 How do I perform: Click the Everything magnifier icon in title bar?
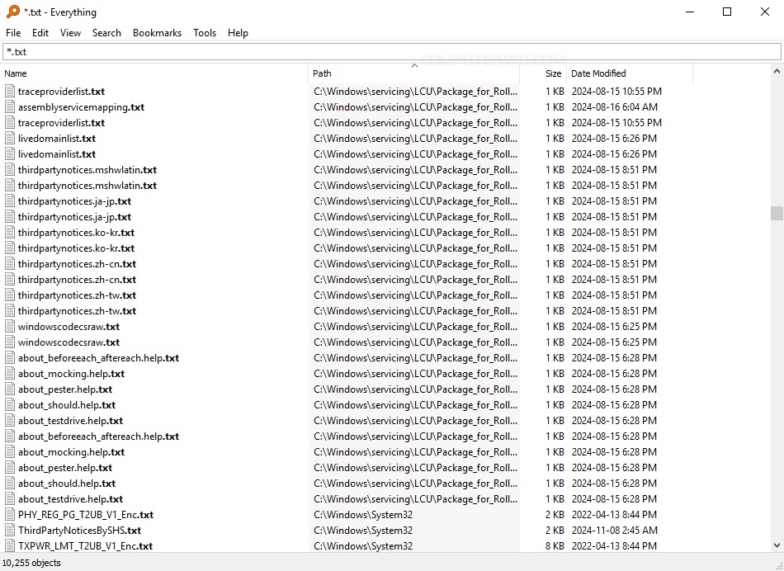coord(13,12)
